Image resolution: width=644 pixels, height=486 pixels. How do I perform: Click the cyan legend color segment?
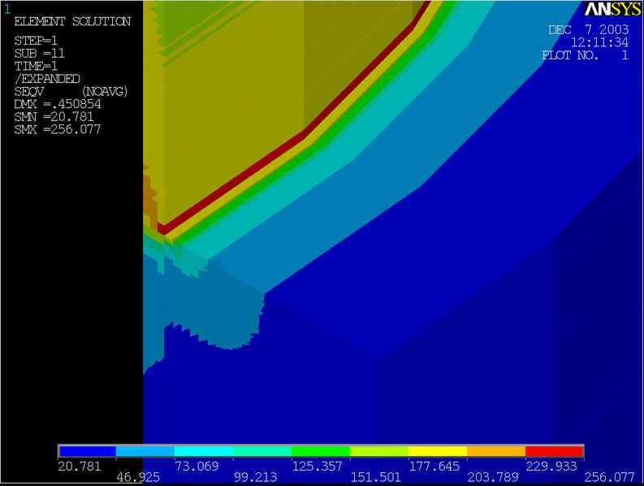204,450
